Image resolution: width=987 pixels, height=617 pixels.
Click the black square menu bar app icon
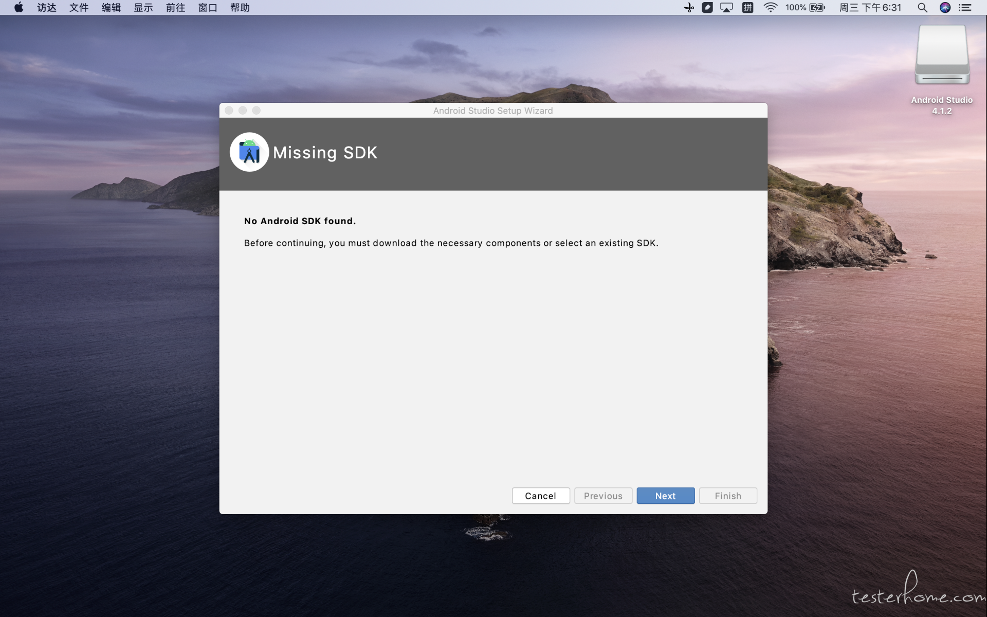pos(707,7)
